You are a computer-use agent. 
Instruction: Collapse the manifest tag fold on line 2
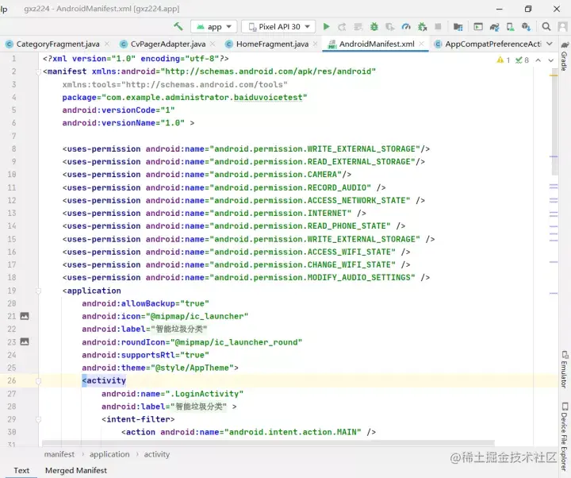point(38,71)
